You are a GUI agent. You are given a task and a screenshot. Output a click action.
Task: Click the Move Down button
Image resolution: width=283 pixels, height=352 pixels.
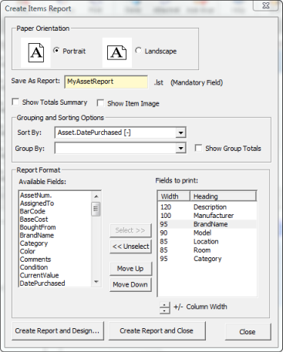click(x=130, y=284)
